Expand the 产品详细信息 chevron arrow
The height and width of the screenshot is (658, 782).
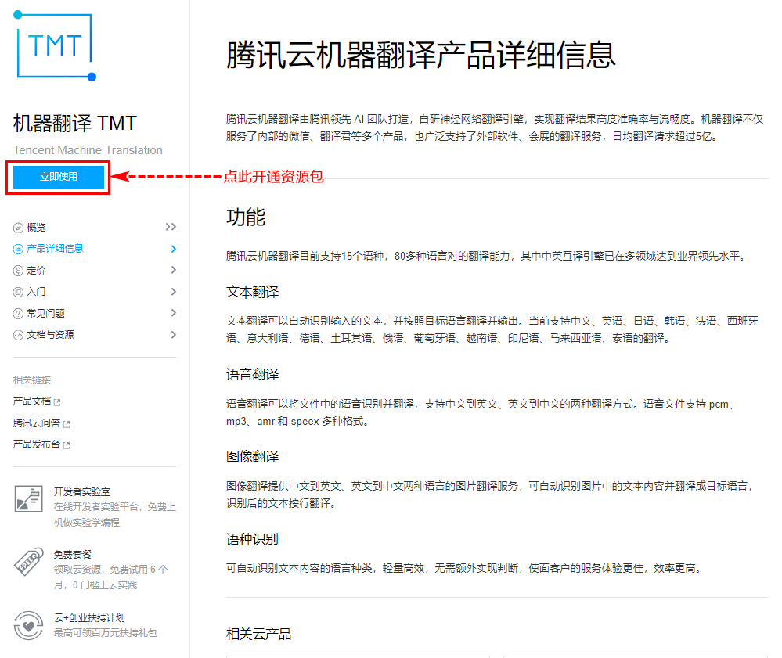pos(173,249)
